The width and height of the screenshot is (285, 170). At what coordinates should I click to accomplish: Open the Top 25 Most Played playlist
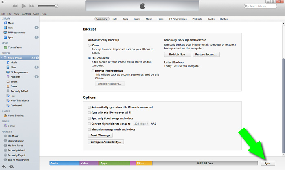click(x=18, y=160)
